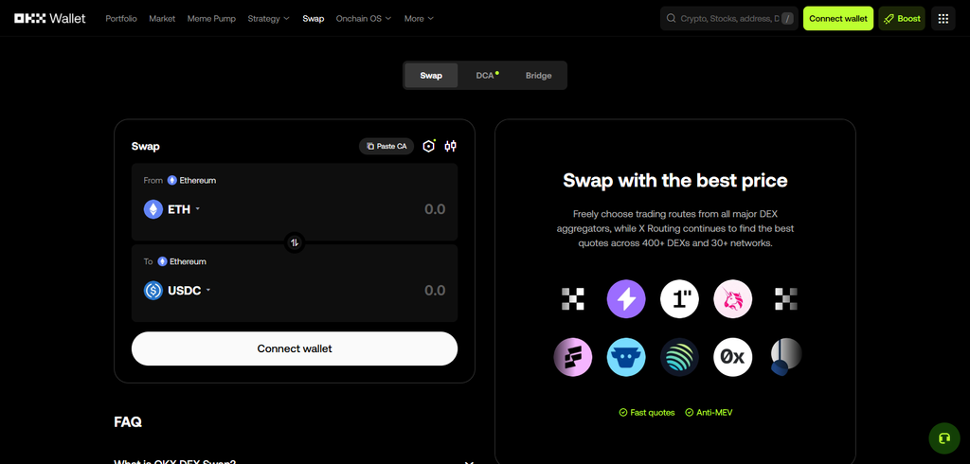Image resolution: width=970 pixels, height=464 pixels.
Task: Click the rocket Boost button
Action: [902, 19]
